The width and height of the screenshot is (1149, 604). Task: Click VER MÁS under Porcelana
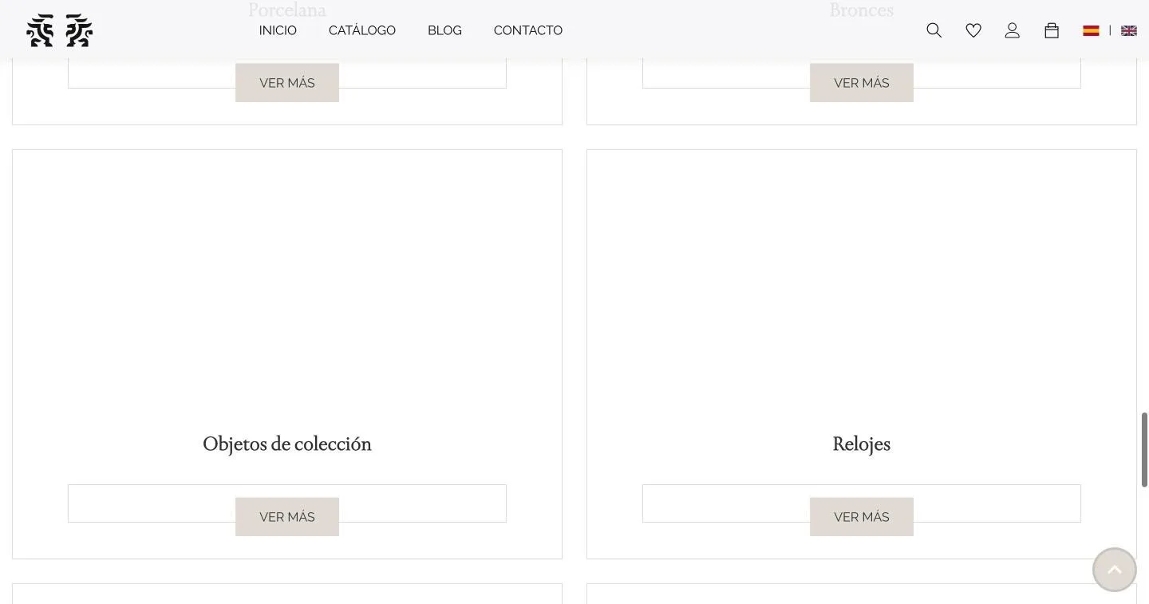click(x=287, y=83)
